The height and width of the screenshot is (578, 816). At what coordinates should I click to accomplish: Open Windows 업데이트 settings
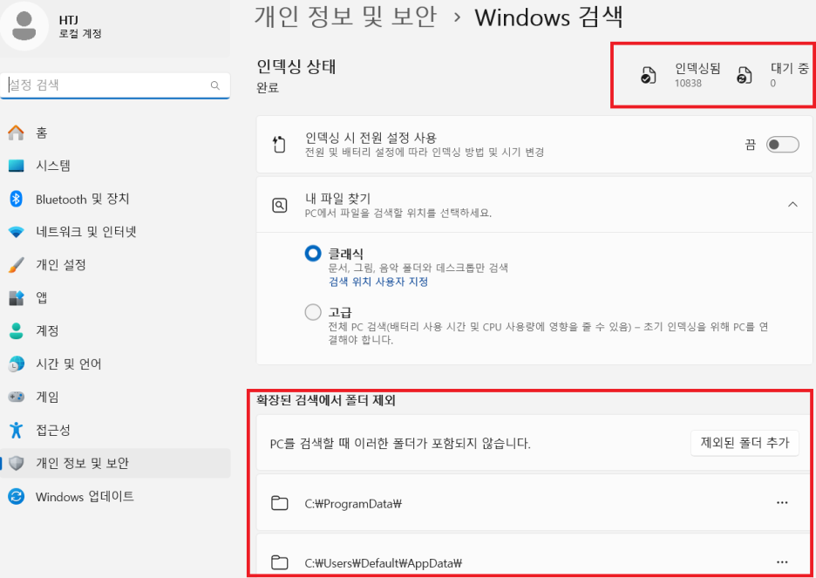point(115,496)
